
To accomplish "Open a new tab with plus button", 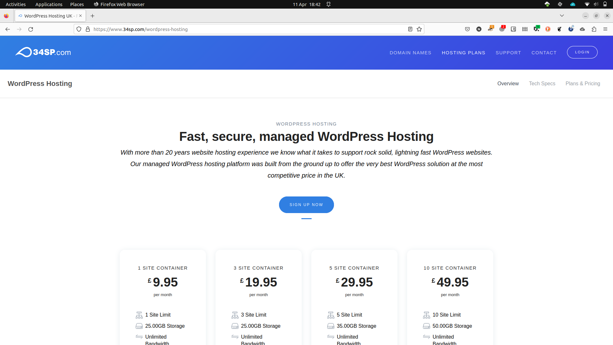I will 93,16.
